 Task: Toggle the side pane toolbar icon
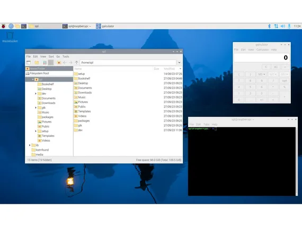29,63
